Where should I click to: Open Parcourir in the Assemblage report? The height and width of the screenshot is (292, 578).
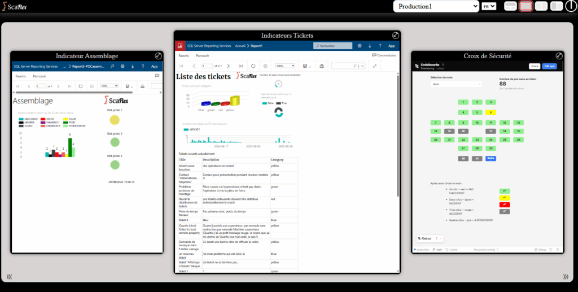click(40, 76)
